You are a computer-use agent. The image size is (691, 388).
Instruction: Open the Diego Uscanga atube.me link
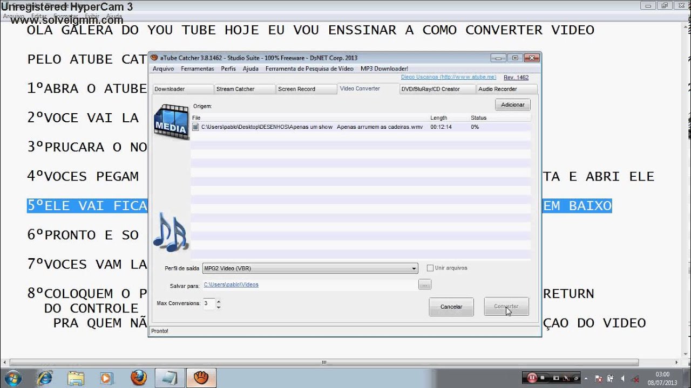click(x=449, y=78)
